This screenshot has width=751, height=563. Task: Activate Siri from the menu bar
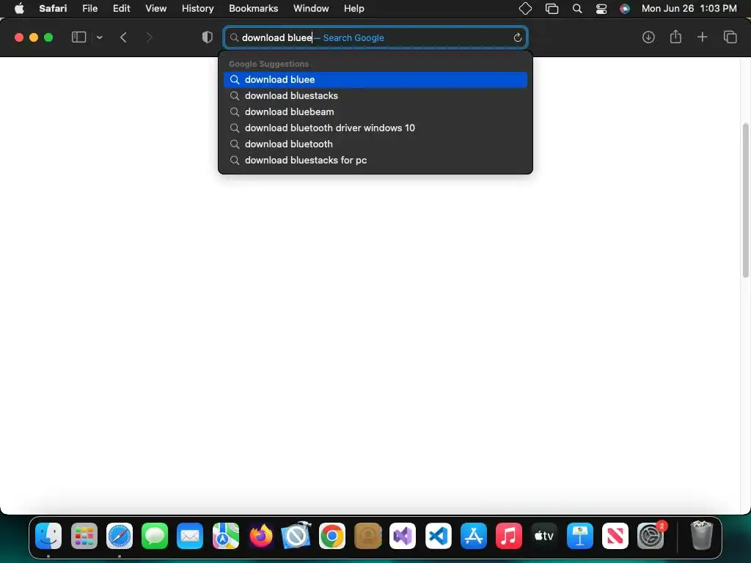click(625, 8)
